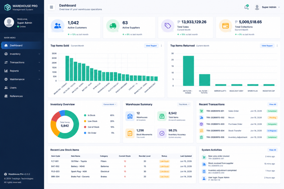
Task: Click the Stock Movements clipboard icon
Action: coord(130,133)
